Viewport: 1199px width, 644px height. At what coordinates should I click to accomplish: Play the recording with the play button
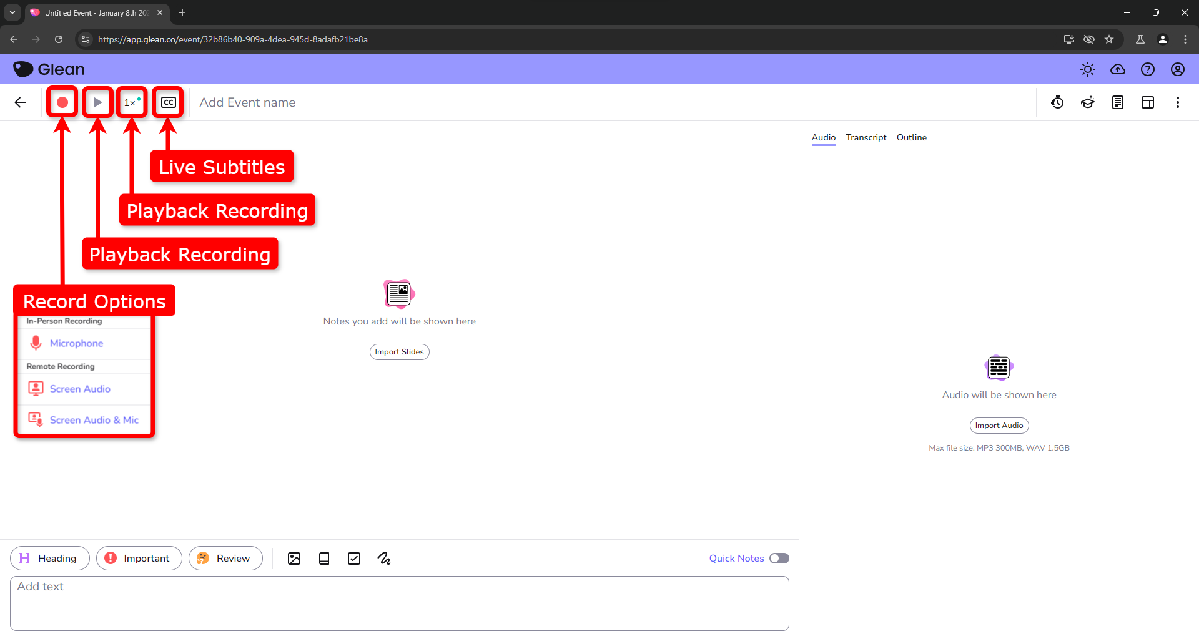pos(97,102)
